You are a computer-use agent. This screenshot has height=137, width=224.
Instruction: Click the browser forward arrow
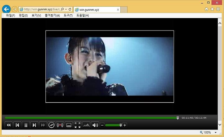point(14,9)
